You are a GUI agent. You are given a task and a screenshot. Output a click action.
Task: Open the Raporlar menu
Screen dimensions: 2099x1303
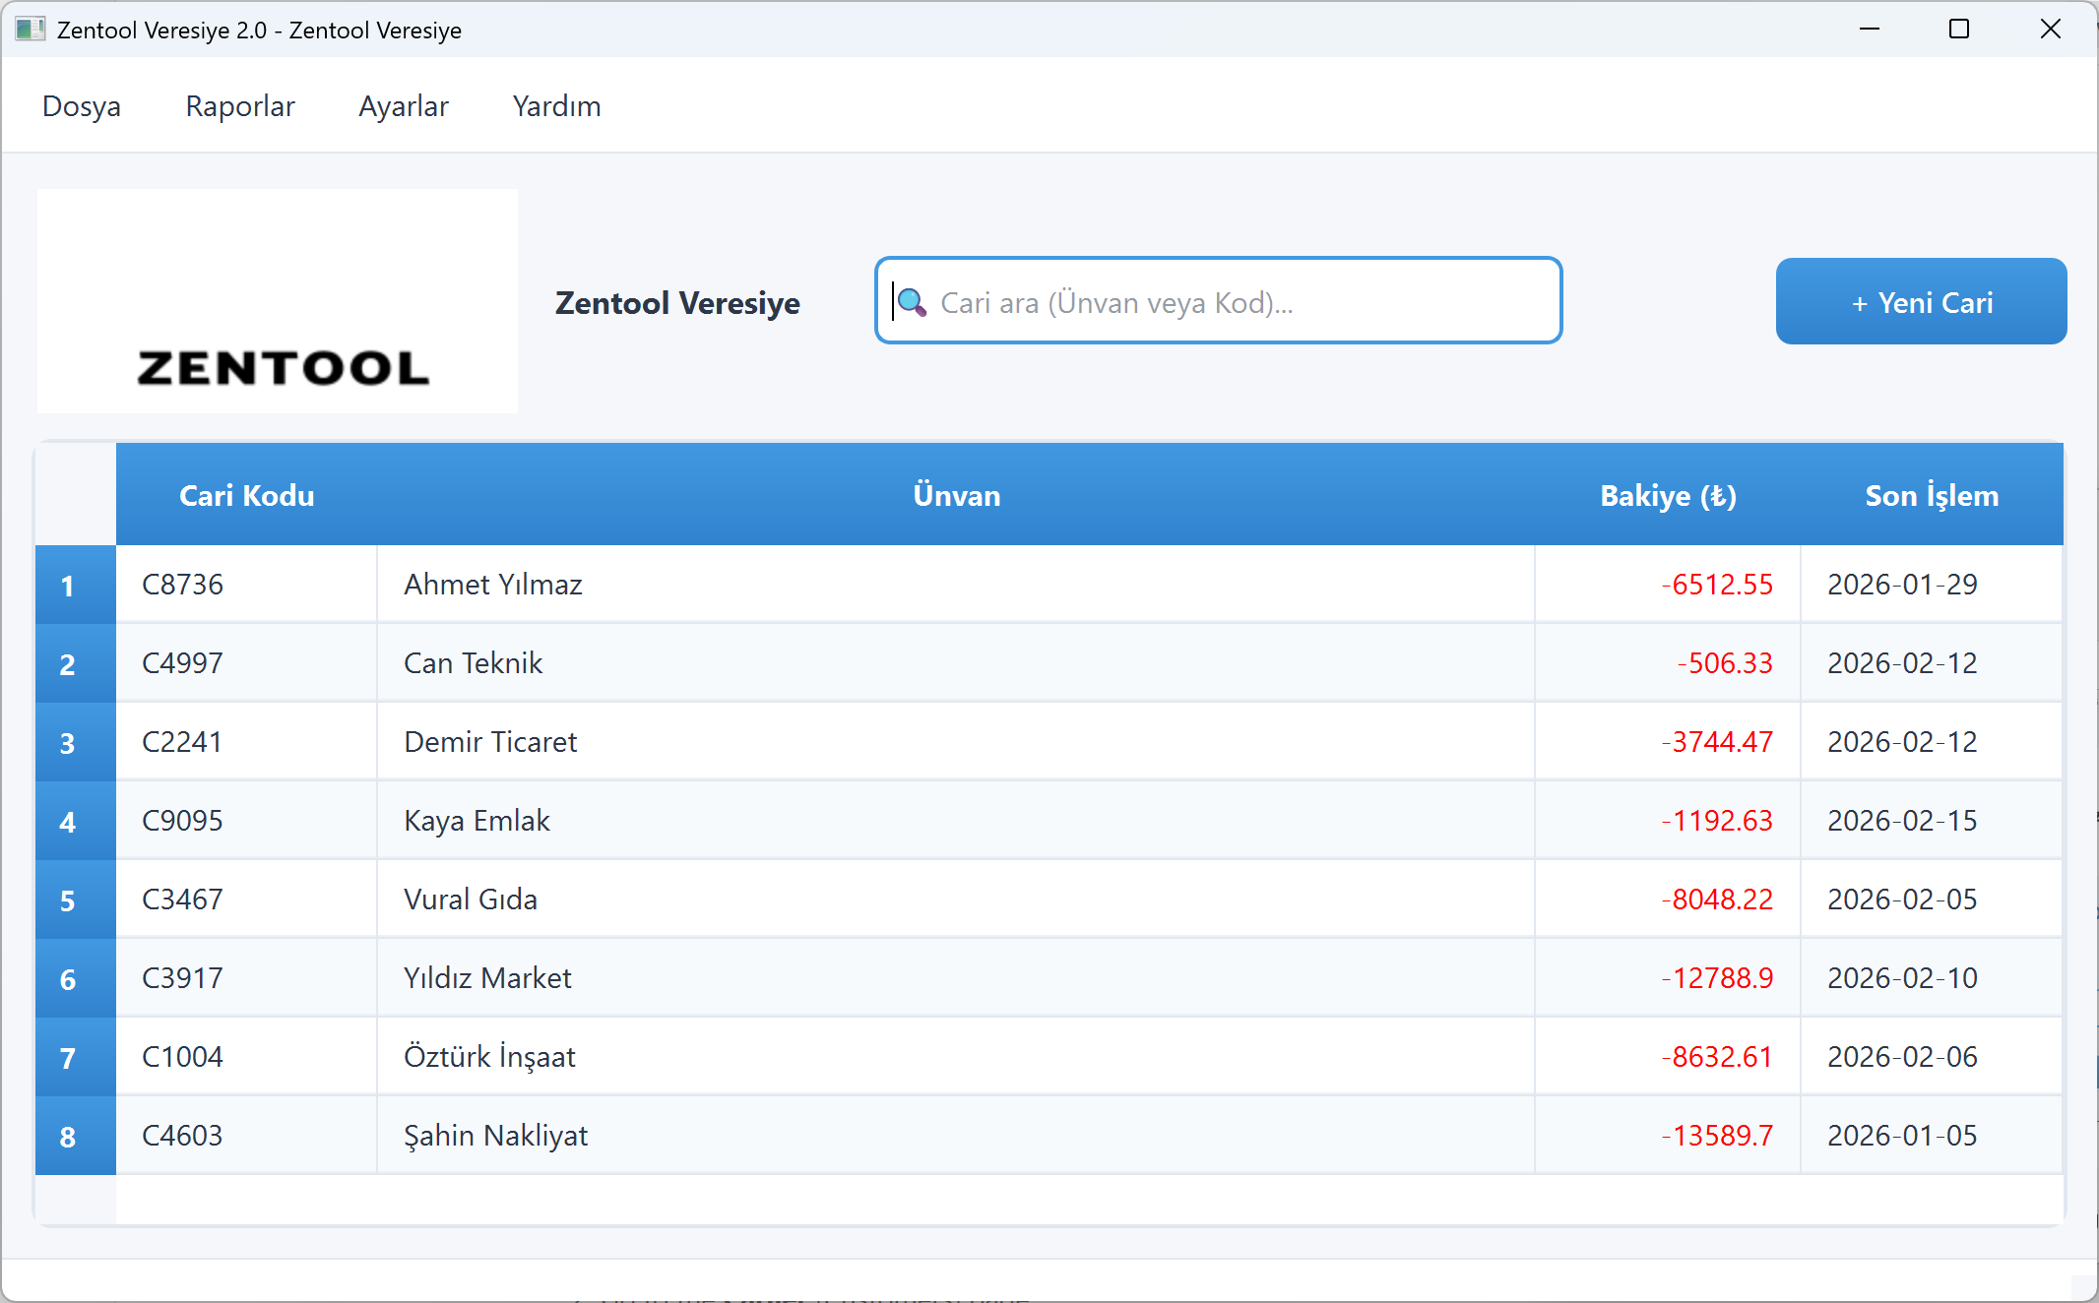pyautogui.click(x=240, y=106)
